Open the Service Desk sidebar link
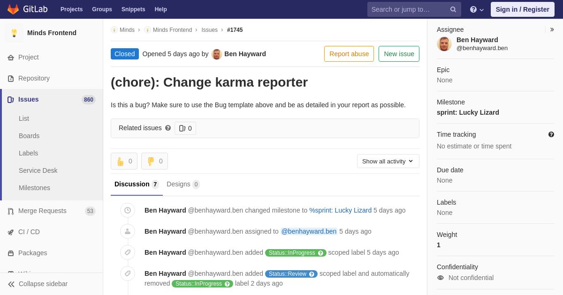The height and width of the screenshot is (295, 563). pyautogui.click(x=38, y=170)
